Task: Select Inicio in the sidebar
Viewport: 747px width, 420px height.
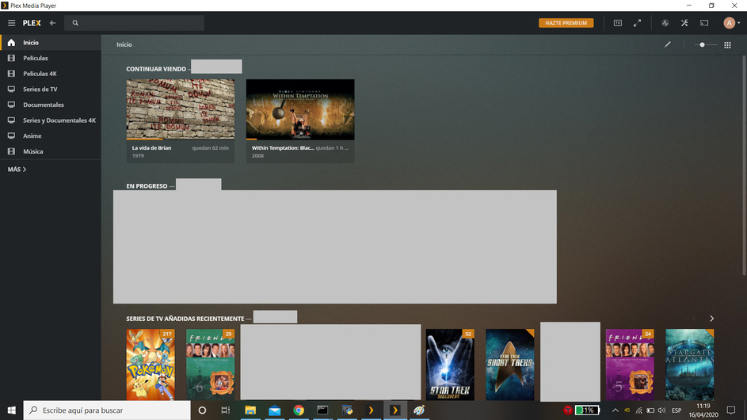Action: coord(51,43)
